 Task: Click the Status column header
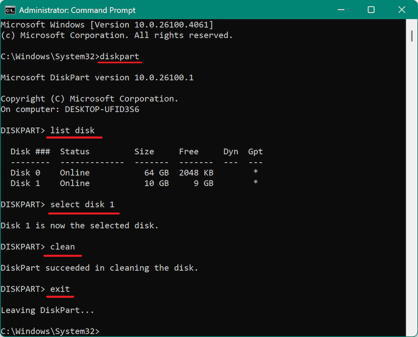pos(74,151)
